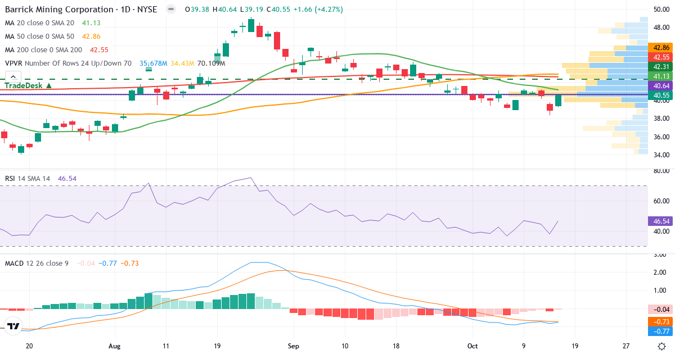Click the 38.00 price axis label
Image resolution: width=675 pixels, height=354 pixels.
pos(660,119)
